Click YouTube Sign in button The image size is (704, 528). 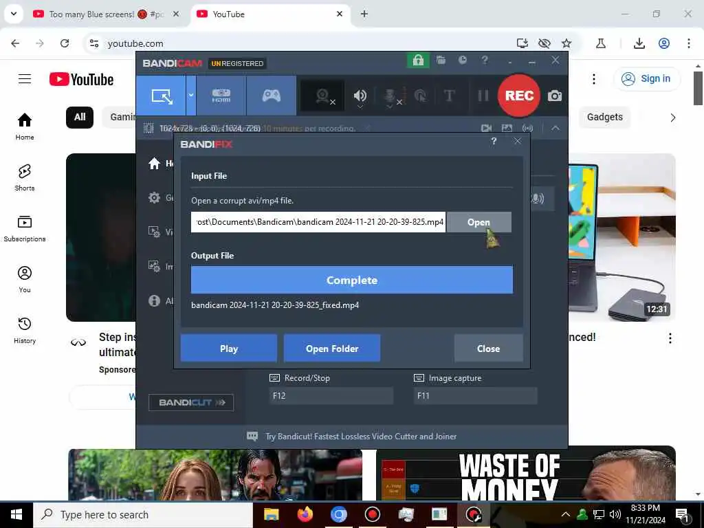point(647,79)
